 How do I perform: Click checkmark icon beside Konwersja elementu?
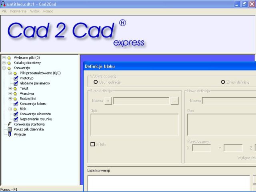click(16, 114)
